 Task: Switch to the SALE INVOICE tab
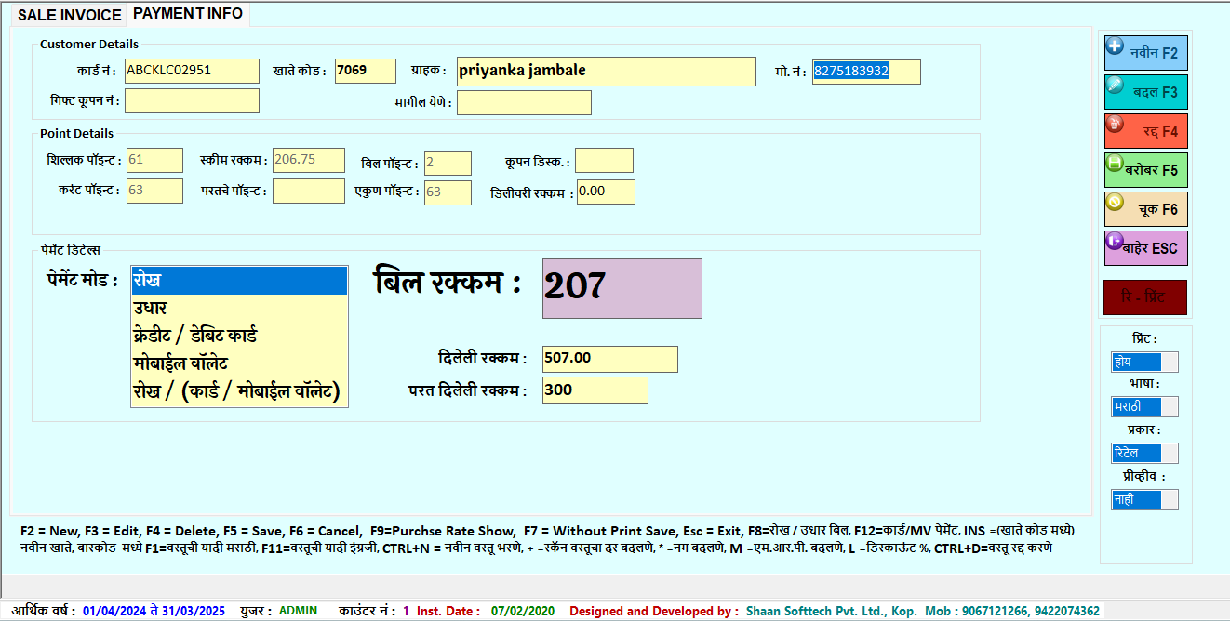coord(70,15)
